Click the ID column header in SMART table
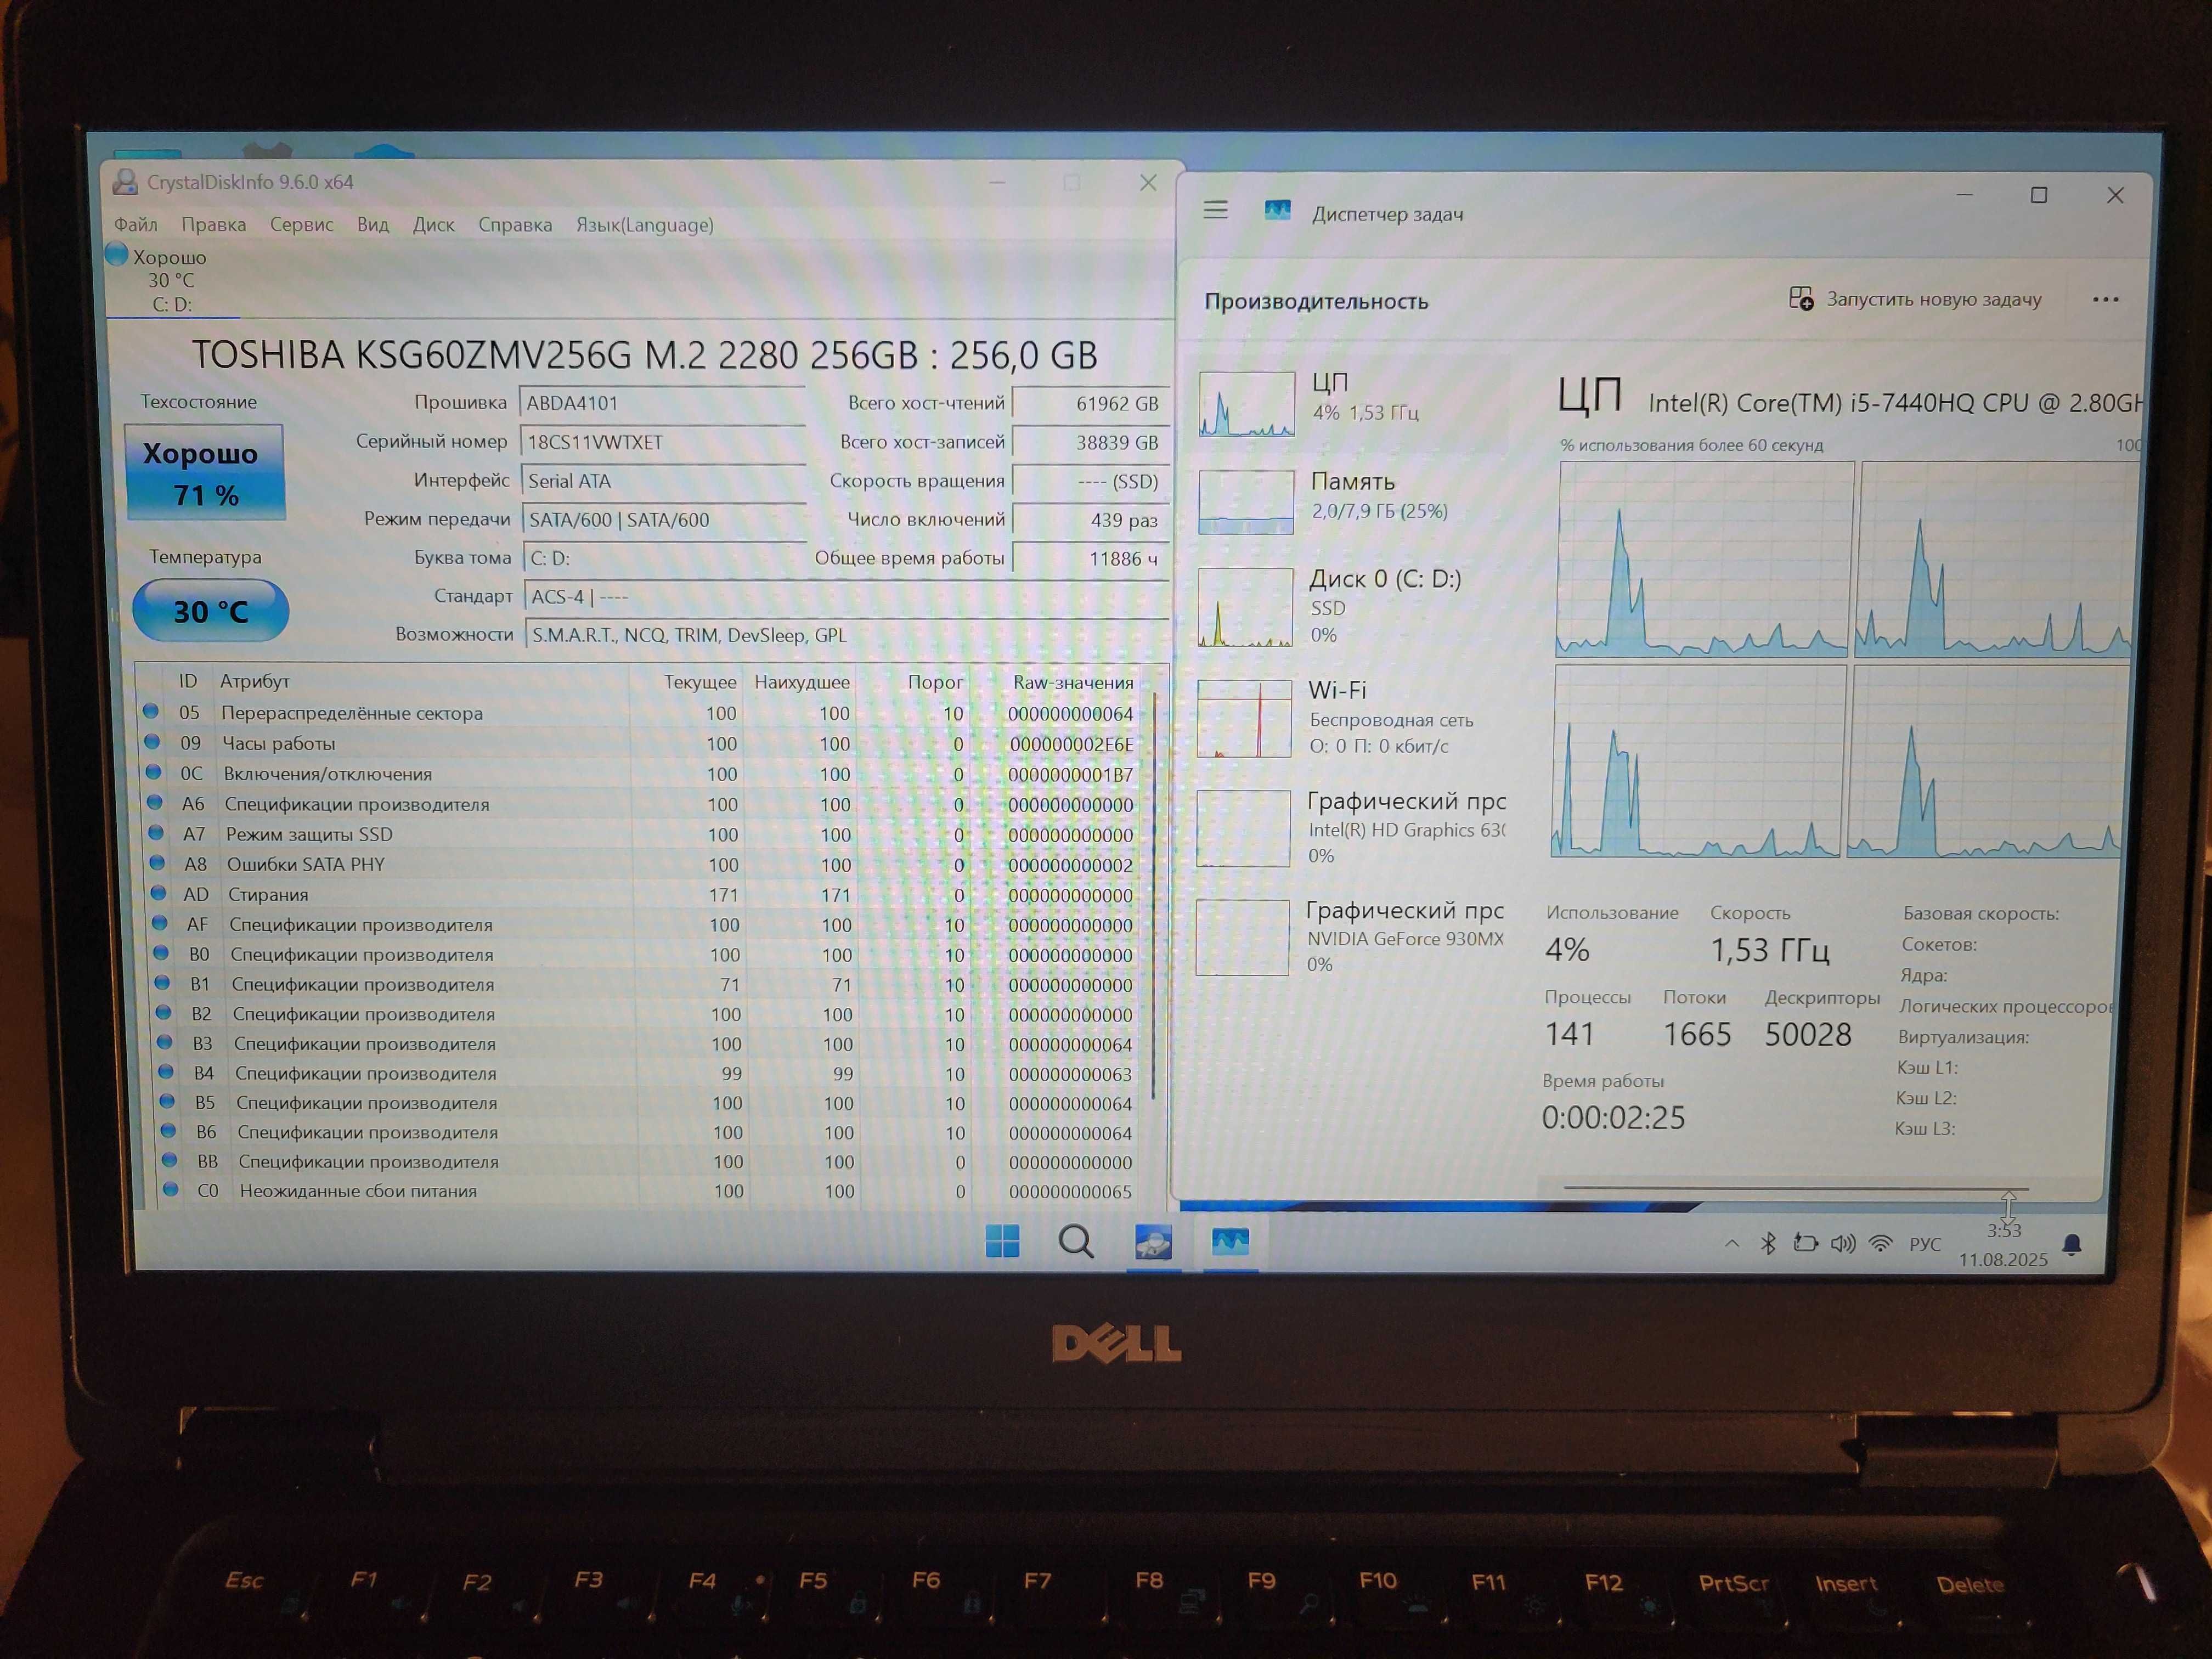 pyautogui.click(x=188, y=681)
